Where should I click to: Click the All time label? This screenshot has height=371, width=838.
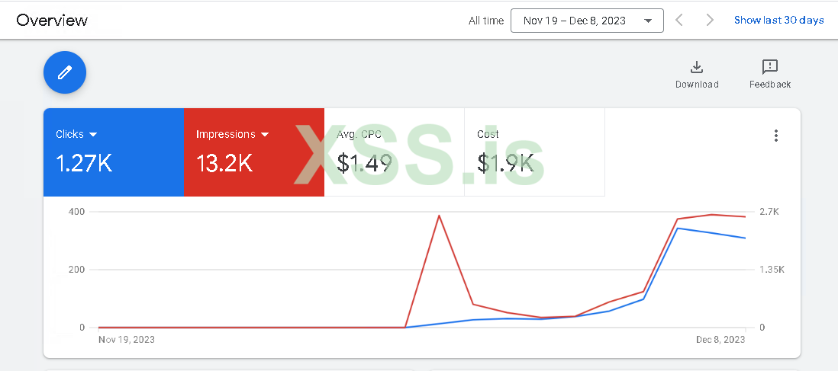[x=486, y=21]
